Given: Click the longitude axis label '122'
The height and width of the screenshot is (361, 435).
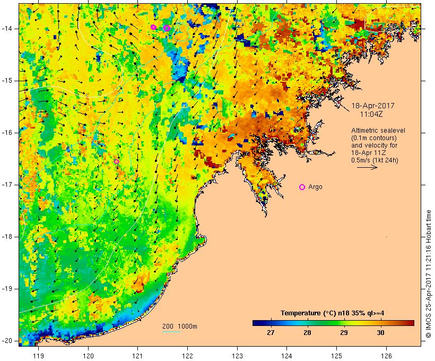Looking at the screenshot, I should coord(188,356).
